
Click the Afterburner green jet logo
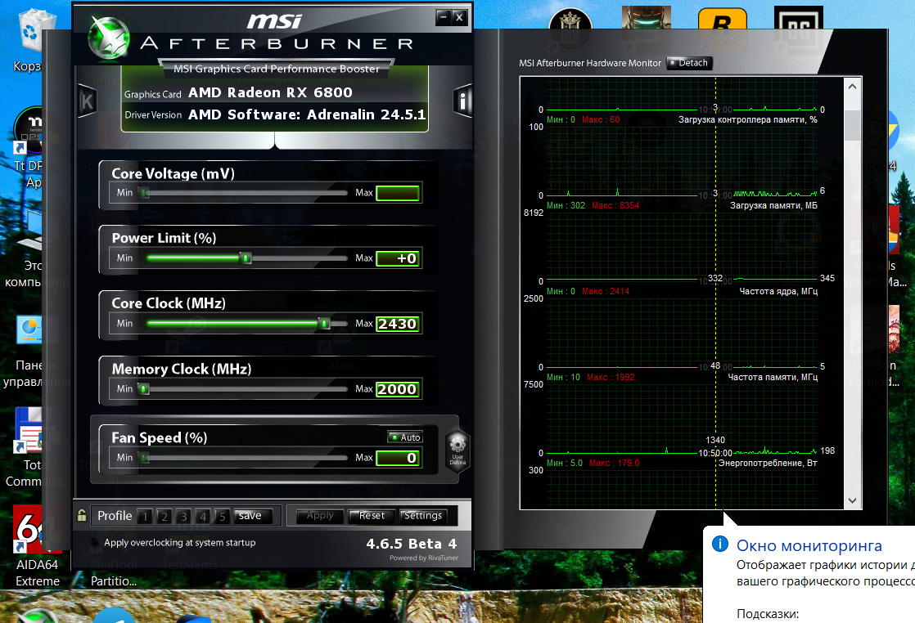pos(109,38)
